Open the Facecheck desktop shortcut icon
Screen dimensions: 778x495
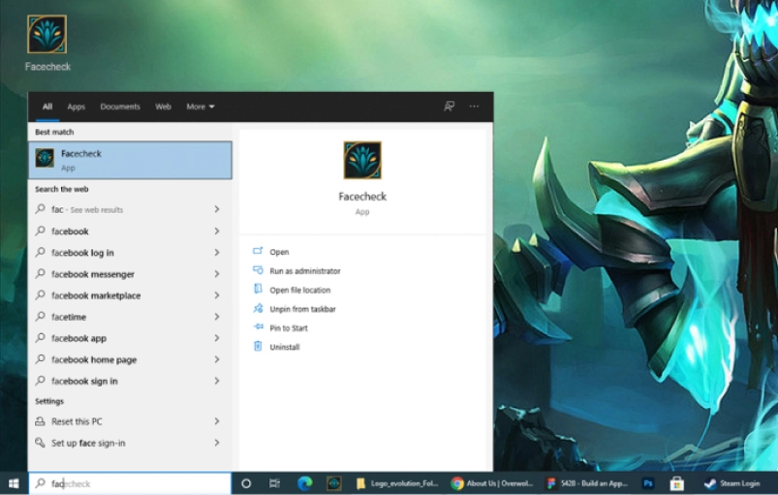47,34
